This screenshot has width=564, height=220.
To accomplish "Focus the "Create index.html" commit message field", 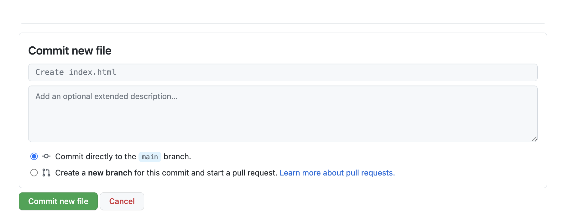I will tap(283, 72).
